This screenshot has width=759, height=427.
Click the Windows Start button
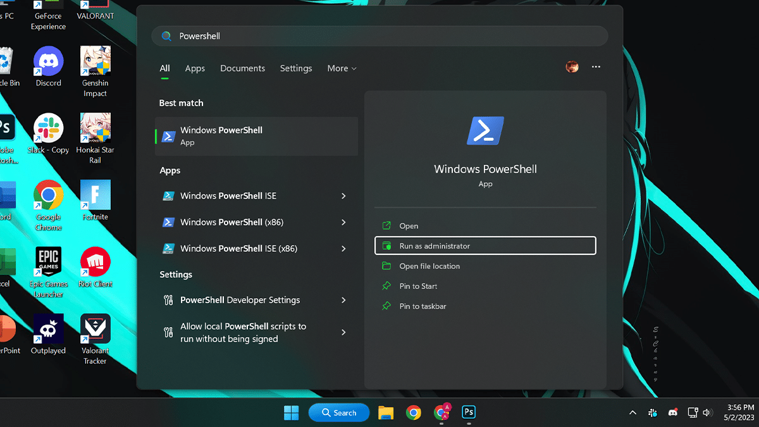pyautogui.click(x=292, y=412)
